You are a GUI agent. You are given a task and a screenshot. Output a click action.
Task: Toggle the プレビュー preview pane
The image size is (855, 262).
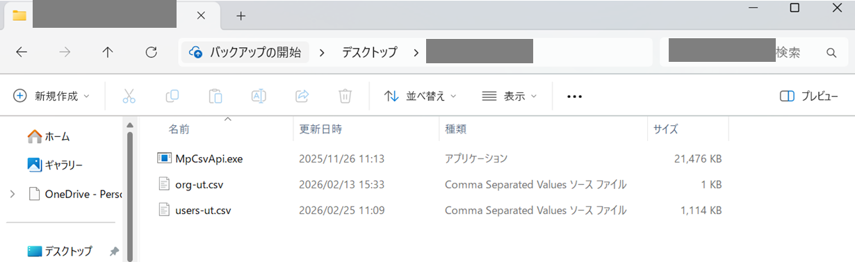(809, 96)
